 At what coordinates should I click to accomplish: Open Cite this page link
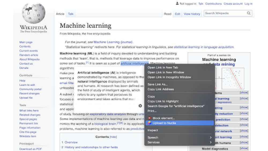pyautogui.click(x=28, y=132)
